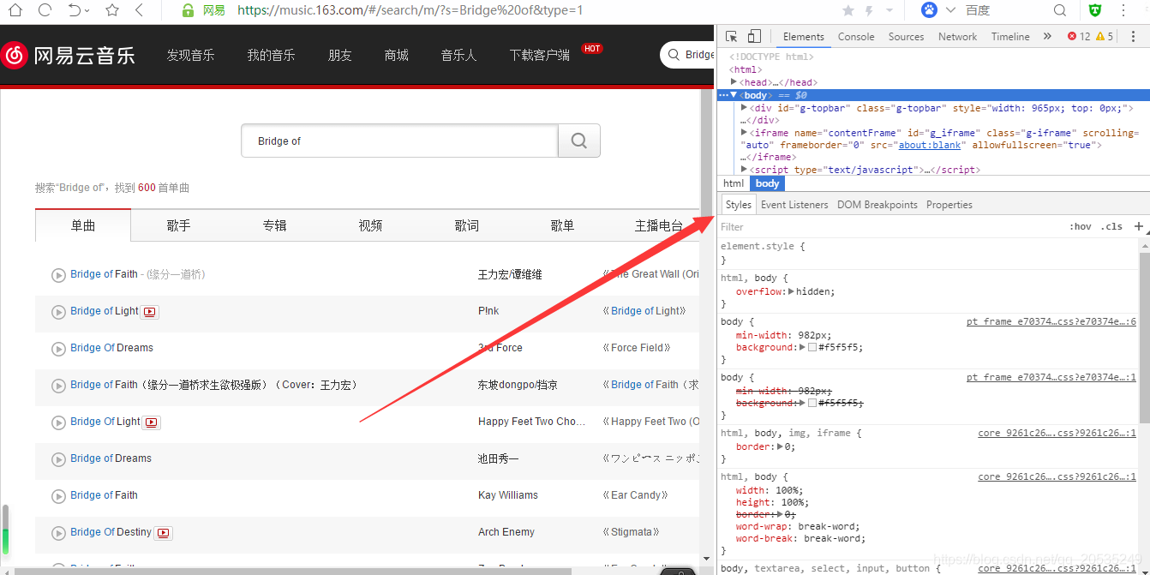Viewport: 1150px width, 575px height.
Task: Switch to the Network tab in DevTools
Action: 957,37
